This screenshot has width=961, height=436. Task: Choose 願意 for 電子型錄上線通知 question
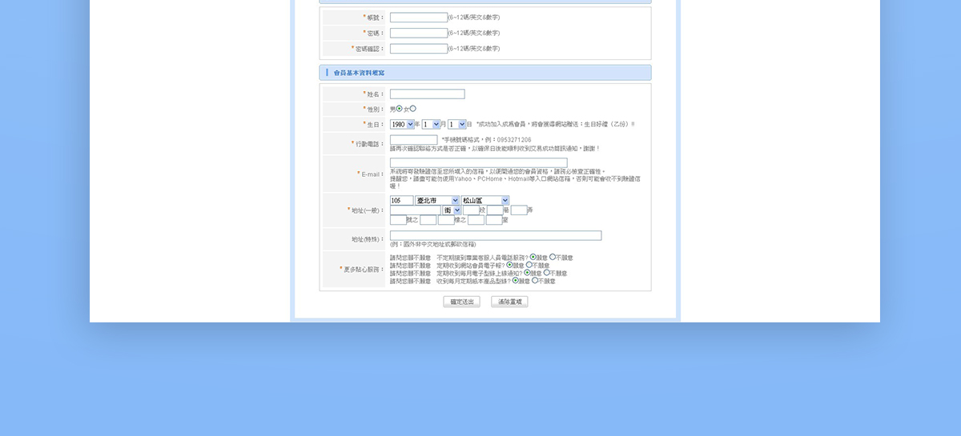pyautogui.click(x=527, y=272)
